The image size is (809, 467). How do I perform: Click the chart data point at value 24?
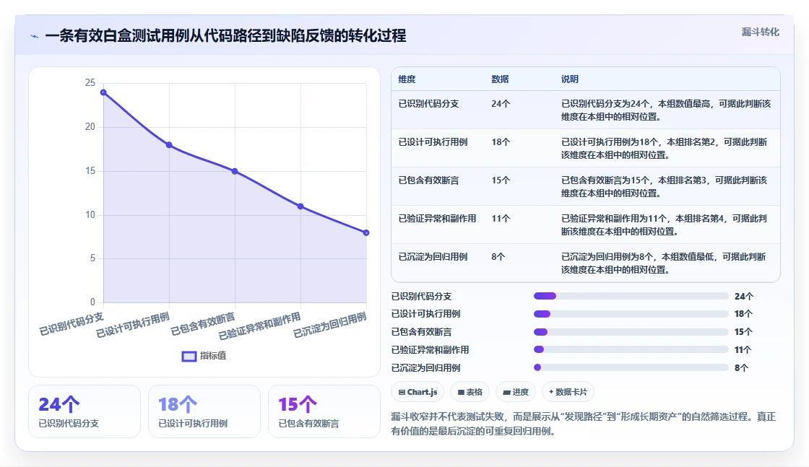[104, 93]
